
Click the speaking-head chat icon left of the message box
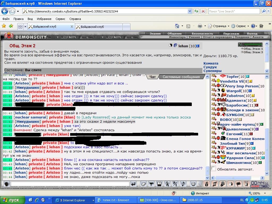(7, 184)
